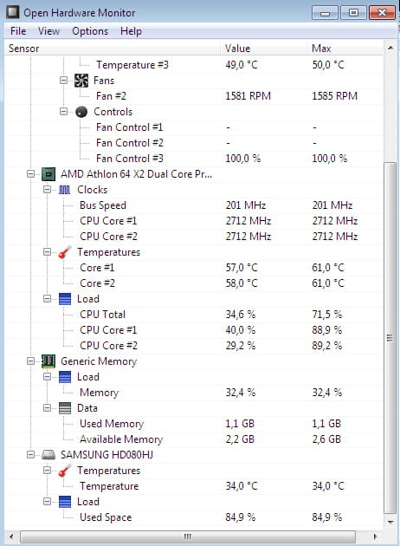Screen dimensions: 400x546
Task: Click the SAMSUNG HD080HJ hard drive icon
Action: pyautogui.click(x=48, y=455)
